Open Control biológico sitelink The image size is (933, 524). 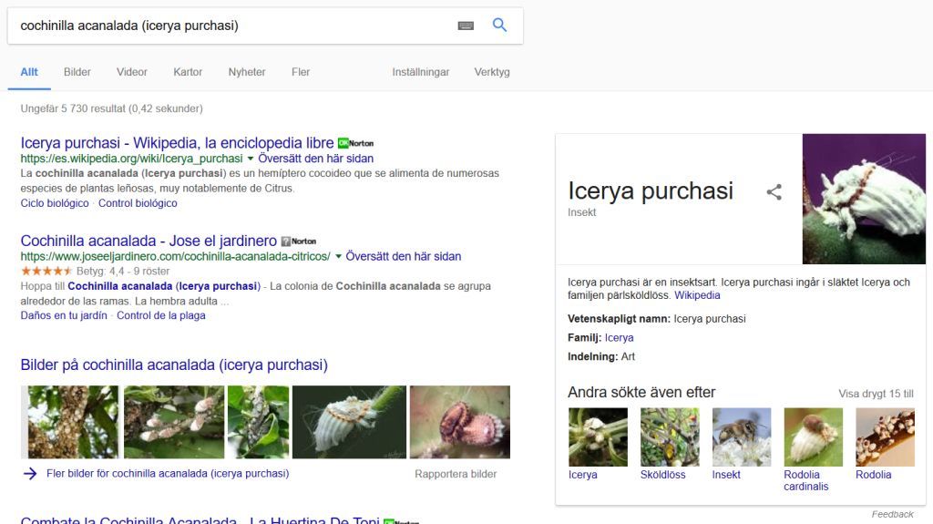point(138,203)
